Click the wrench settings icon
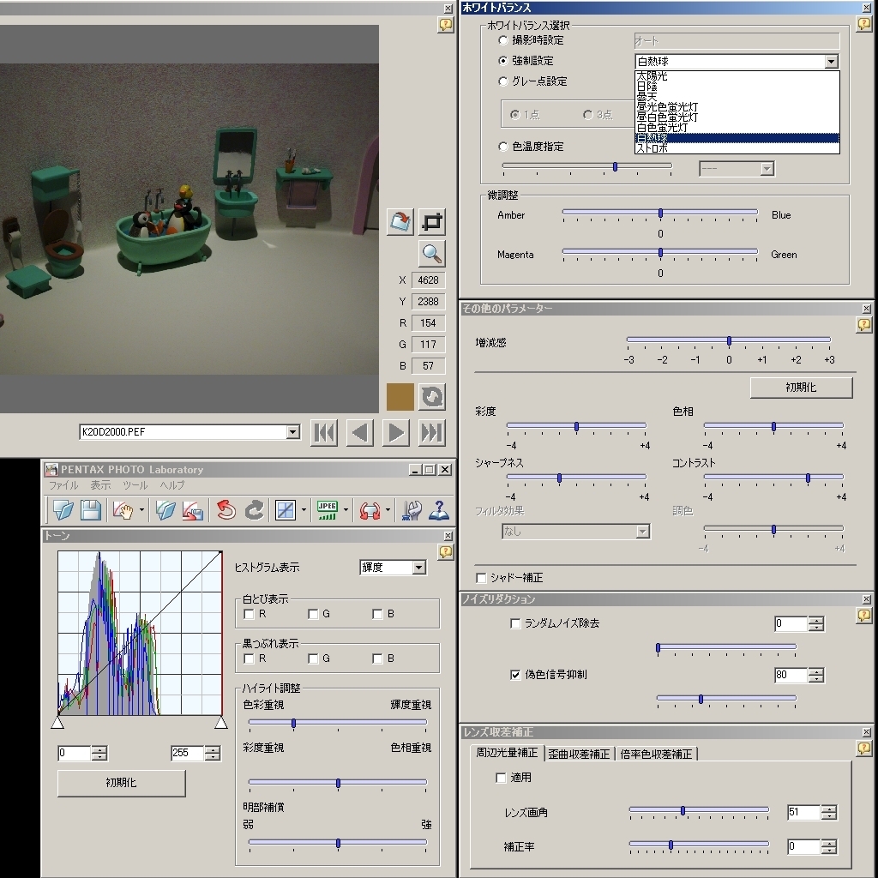 click(x=412, y=511)
